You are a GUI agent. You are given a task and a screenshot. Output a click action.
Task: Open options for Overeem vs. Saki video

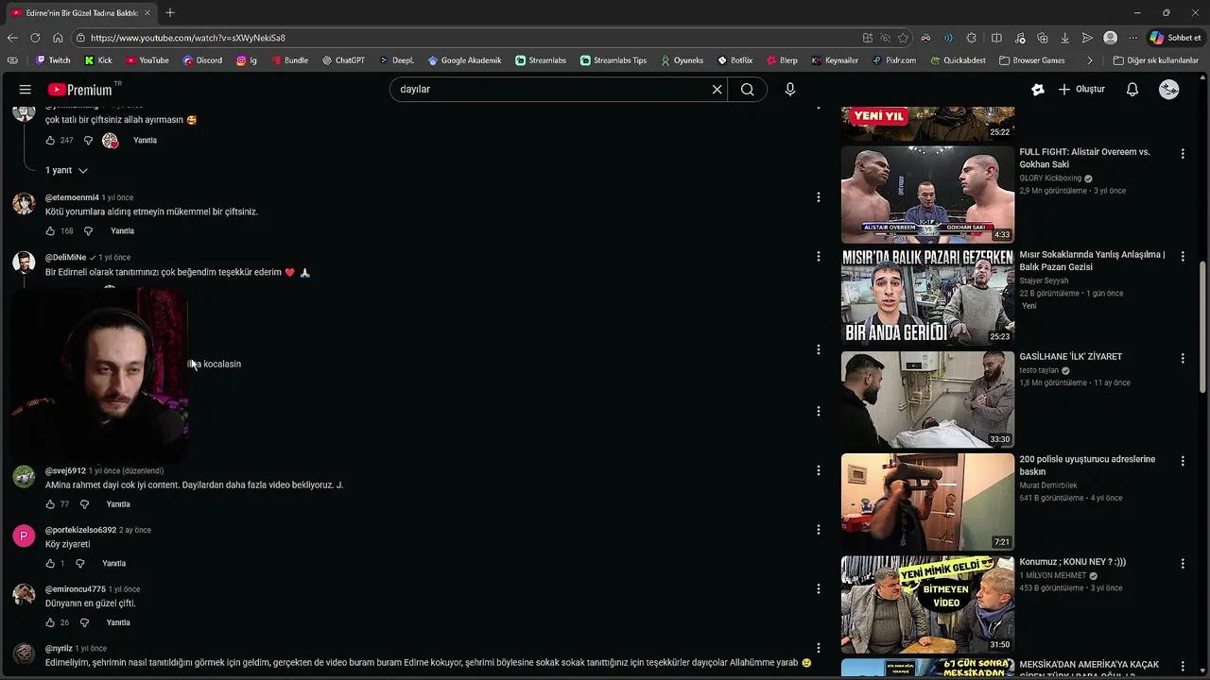(x=1183, y=154)
